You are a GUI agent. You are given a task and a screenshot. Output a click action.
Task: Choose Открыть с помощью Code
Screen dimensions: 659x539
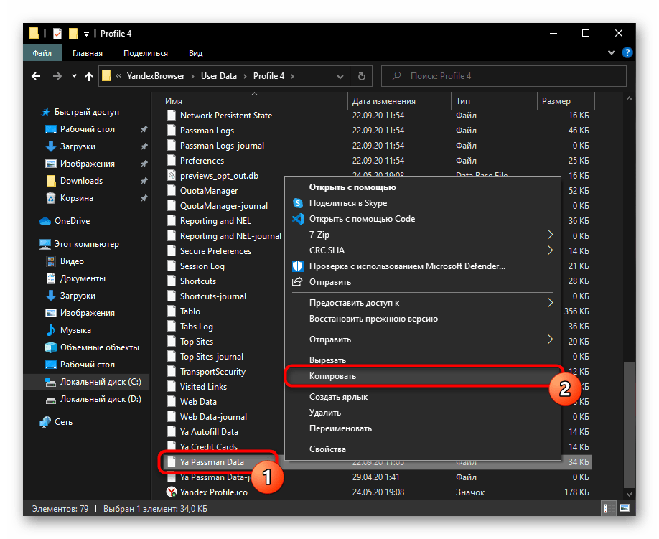click(x=362, y=219)
